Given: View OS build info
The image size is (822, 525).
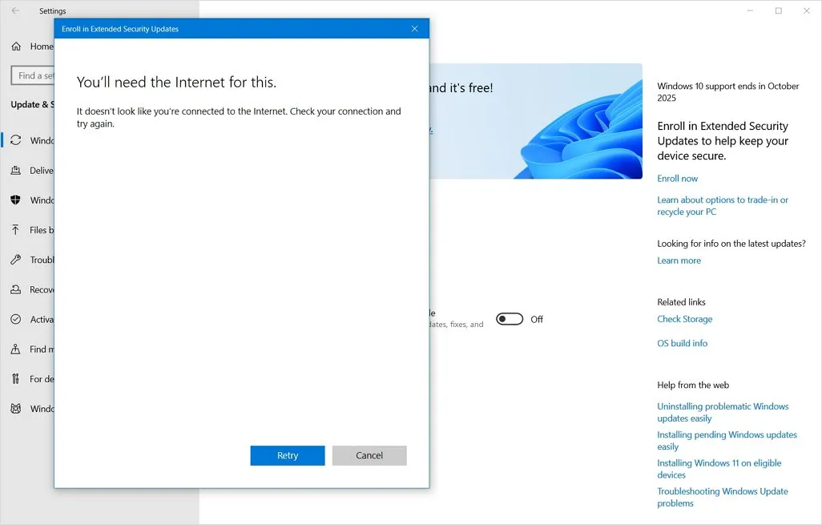Looking at the screenshot, I should click(682, 343).
